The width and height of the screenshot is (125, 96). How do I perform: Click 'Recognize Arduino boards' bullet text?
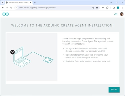(86, 50)
